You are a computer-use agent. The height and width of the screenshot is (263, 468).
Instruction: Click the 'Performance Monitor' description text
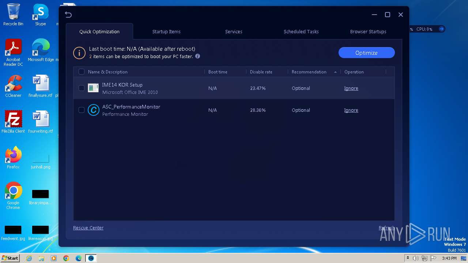(125, 114)
